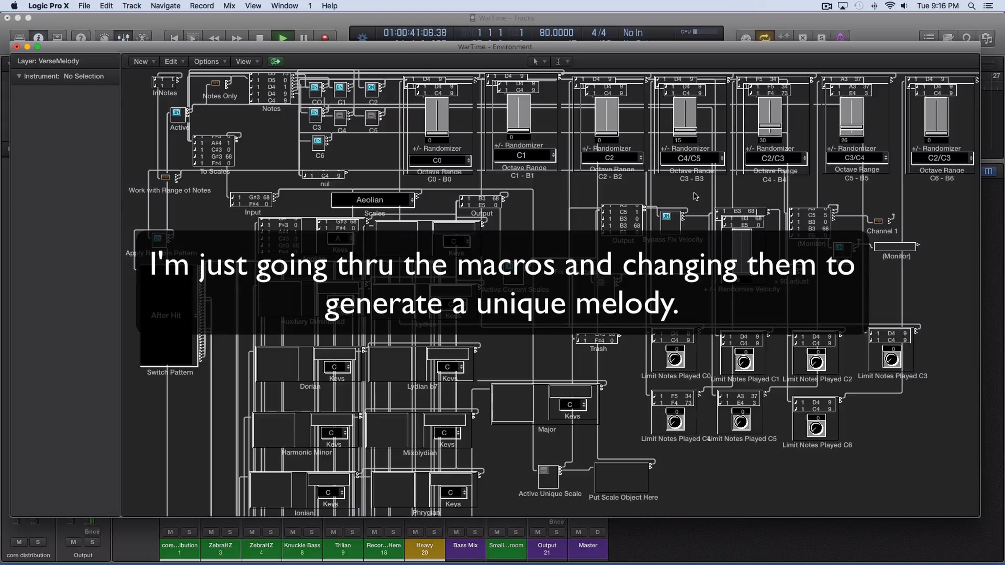
Task: Toggle the C6 ON button
Action: coord(318,141)
